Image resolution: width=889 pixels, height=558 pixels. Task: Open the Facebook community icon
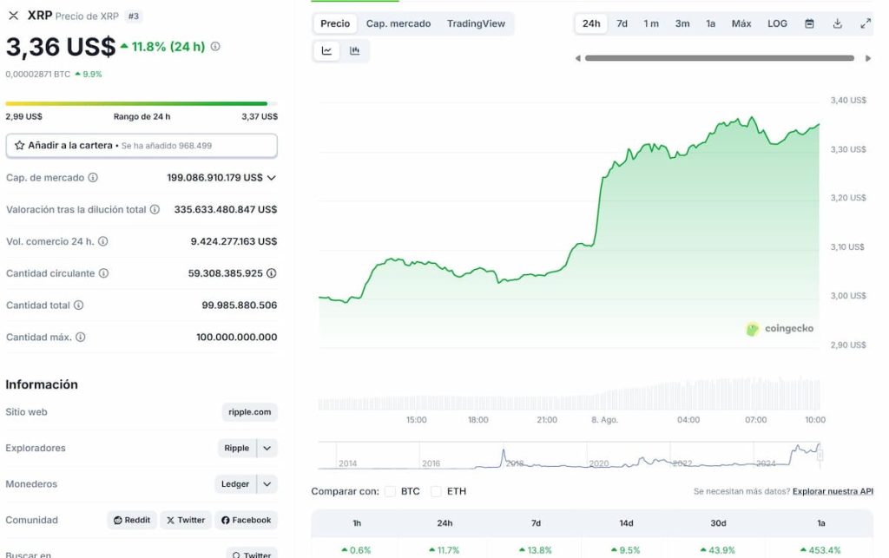(x=246, y=520)
